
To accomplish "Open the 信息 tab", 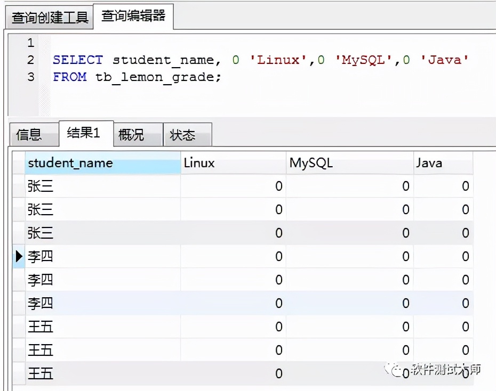I will [x=29, y=135].
